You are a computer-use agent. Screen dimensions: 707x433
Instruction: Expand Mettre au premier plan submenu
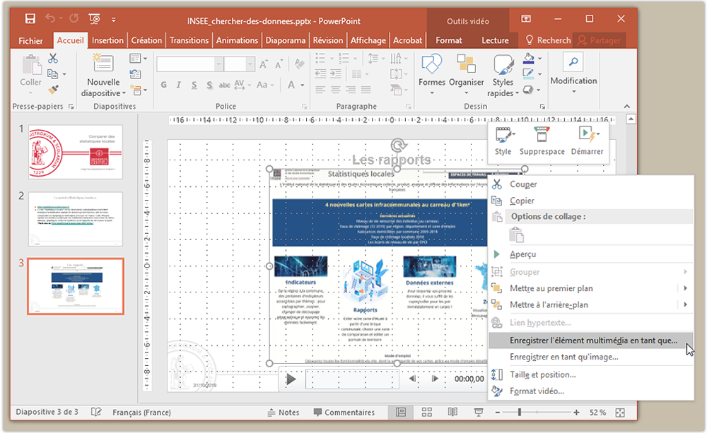684,288
